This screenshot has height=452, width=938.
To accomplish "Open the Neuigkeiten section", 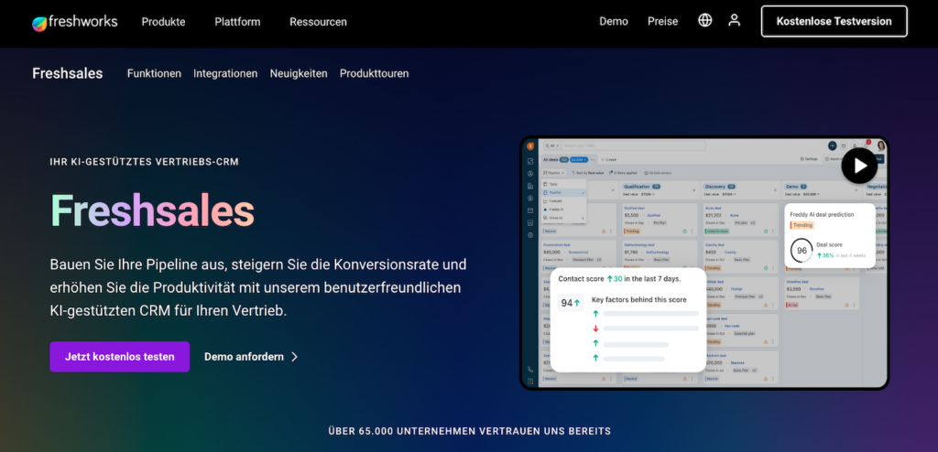I will click(x=299, y=73).
